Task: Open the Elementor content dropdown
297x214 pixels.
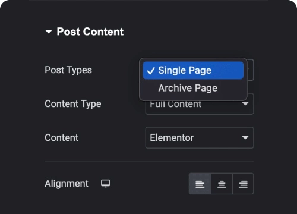Action: 200,138
